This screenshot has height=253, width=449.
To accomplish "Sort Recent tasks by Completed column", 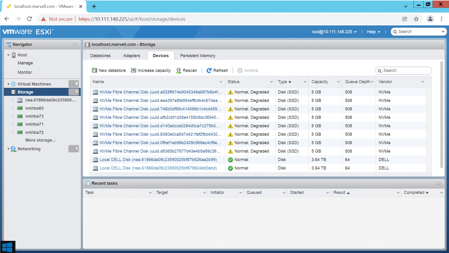I will 416,193.
